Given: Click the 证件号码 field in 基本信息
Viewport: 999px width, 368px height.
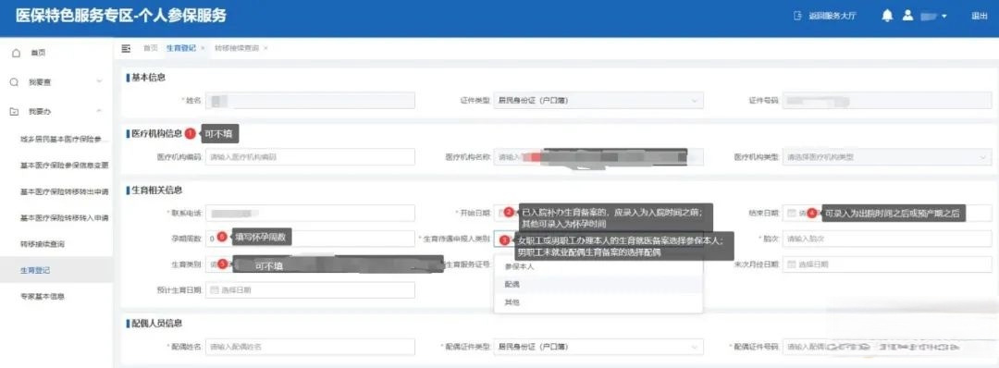Looking at the screenshot, I should (x=887, y=101).
